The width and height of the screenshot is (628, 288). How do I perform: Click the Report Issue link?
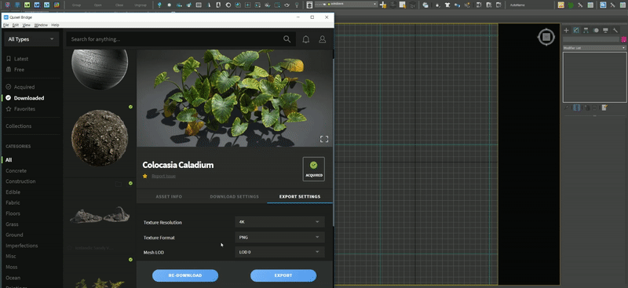tap(163, 177)
